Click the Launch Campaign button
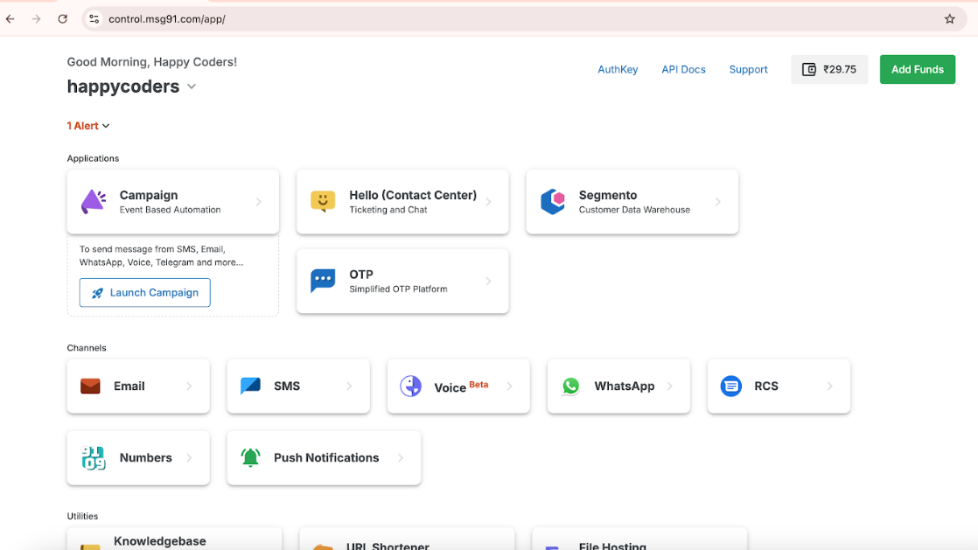The height and width of the screenshot is (550, 978). (x=144, y=292)
